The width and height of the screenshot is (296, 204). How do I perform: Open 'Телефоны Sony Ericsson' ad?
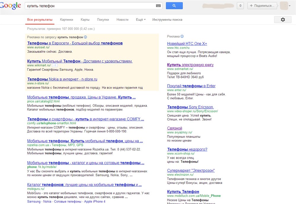click(x=190, y=107)
